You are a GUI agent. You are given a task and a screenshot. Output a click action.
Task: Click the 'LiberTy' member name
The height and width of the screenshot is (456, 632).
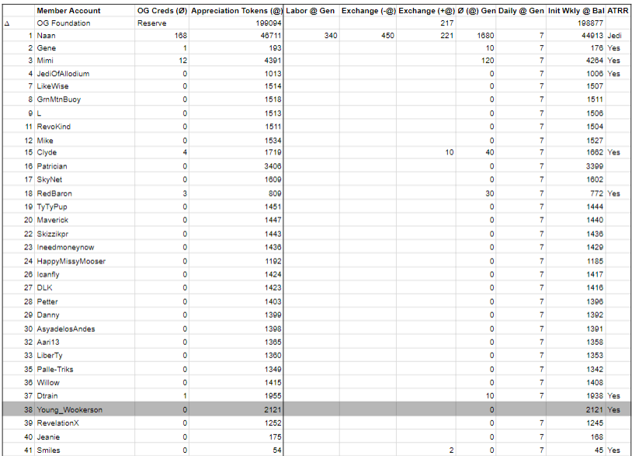tap(50, 356)
